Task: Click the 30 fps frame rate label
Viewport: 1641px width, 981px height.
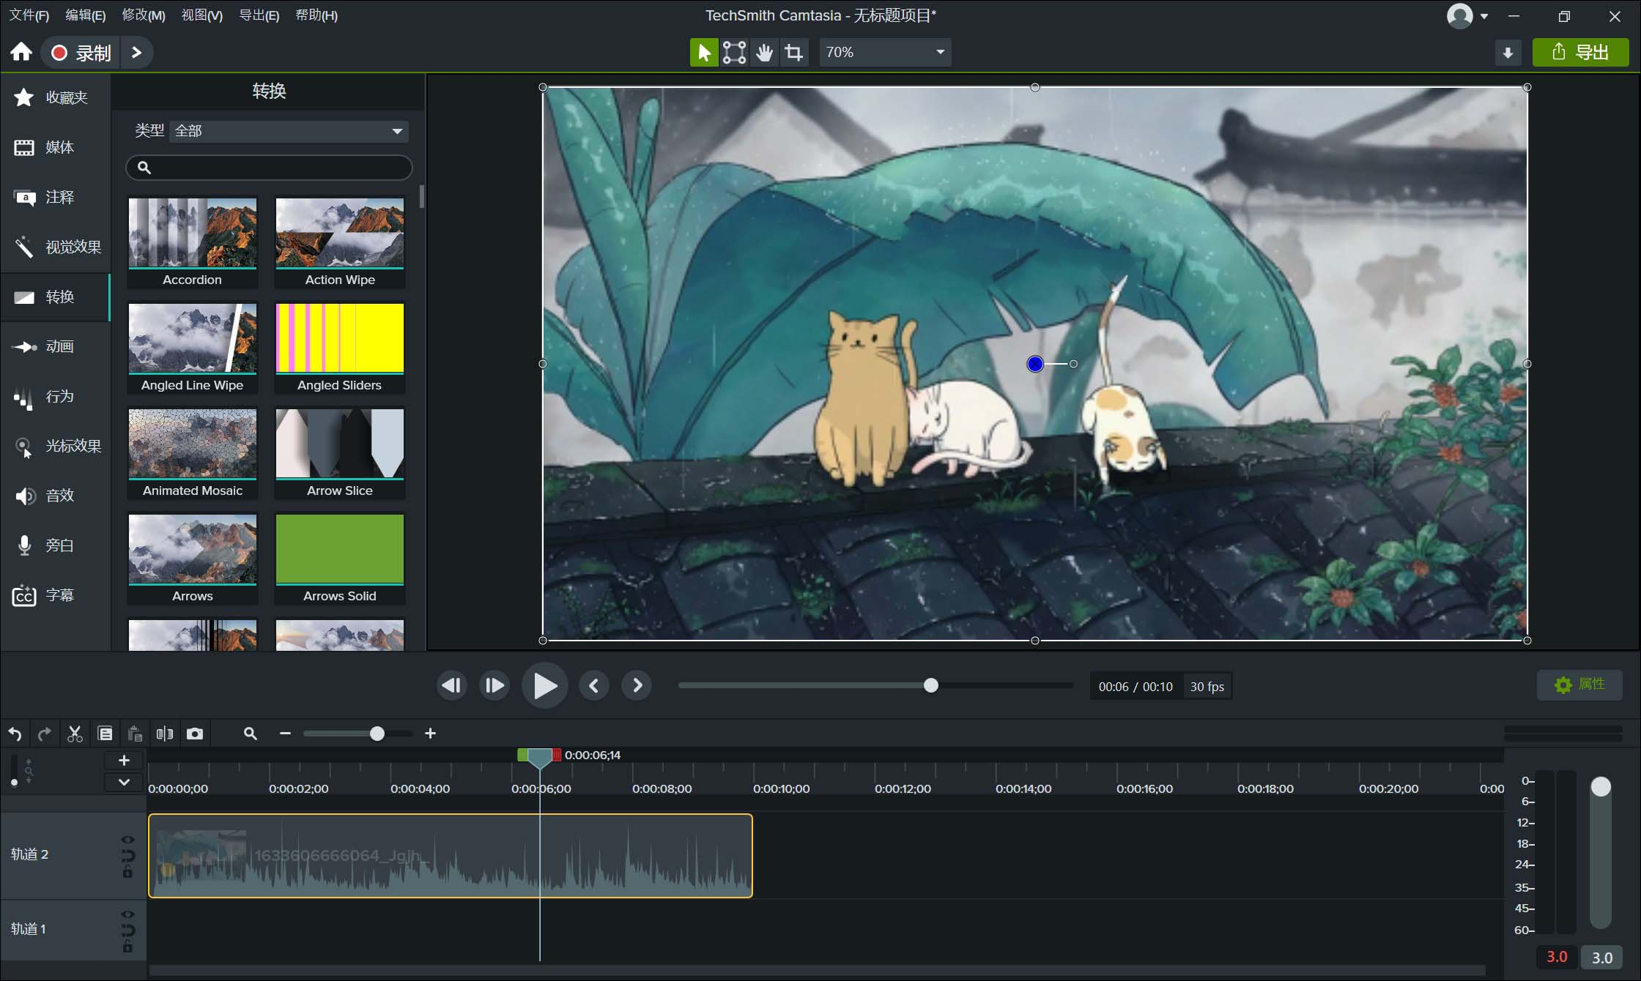Action: tap(1207, 687)
